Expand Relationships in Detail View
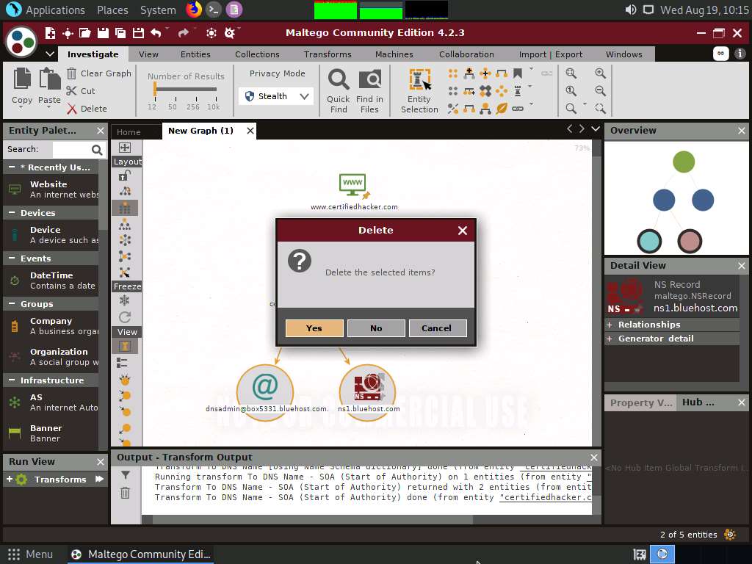752x564 pixels. 609,325
